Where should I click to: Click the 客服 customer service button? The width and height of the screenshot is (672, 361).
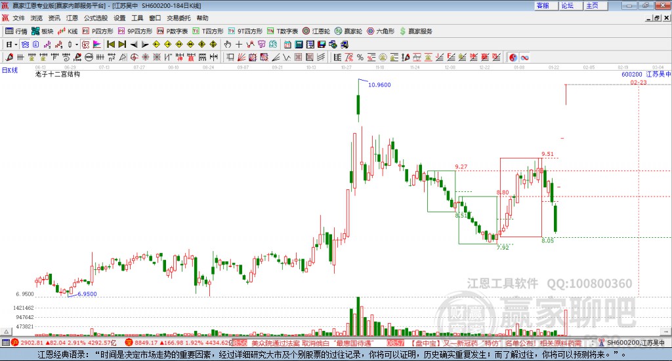click(545, 5)
